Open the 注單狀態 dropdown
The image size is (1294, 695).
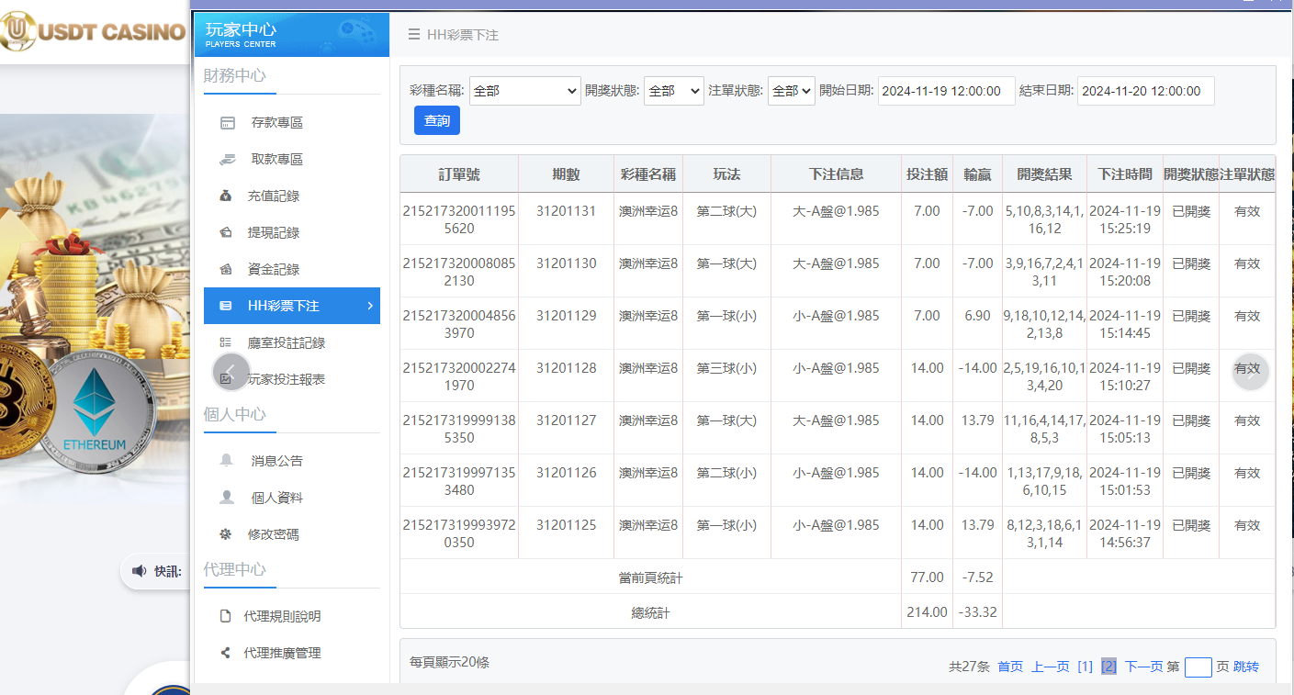(791, 90)
